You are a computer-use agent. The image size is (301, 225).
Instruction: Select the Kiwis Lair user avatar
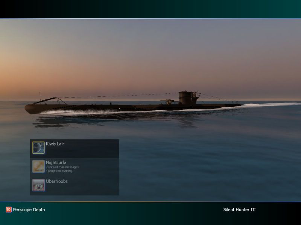38,147
